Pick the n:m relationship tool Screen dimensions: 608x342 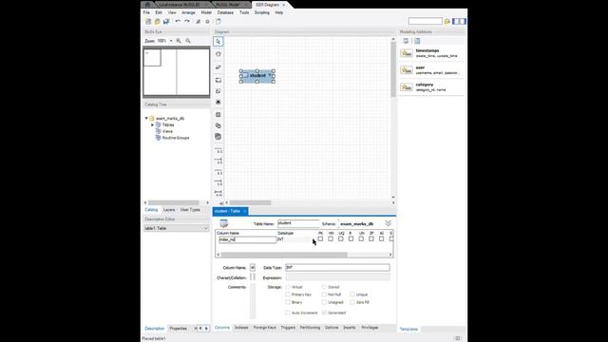coord(218,193)
